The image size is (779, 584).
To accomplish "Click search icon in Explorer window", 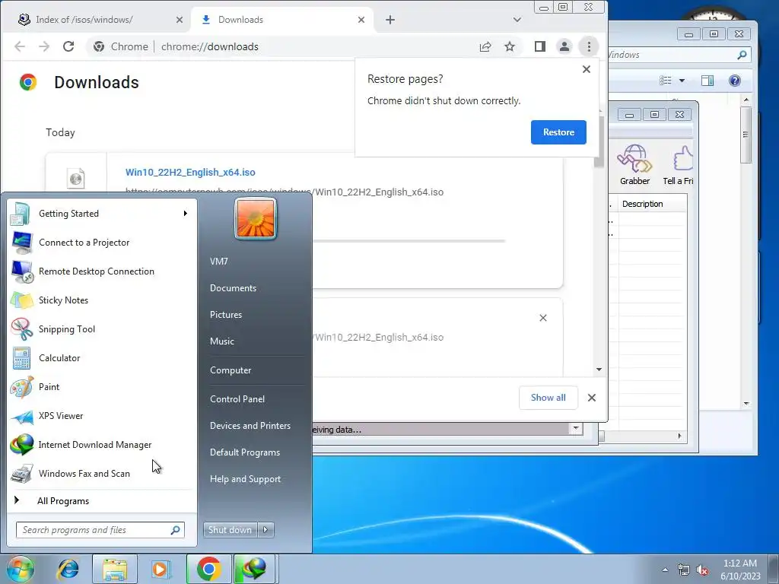I will pyautogui.click(x=742, y=55).
